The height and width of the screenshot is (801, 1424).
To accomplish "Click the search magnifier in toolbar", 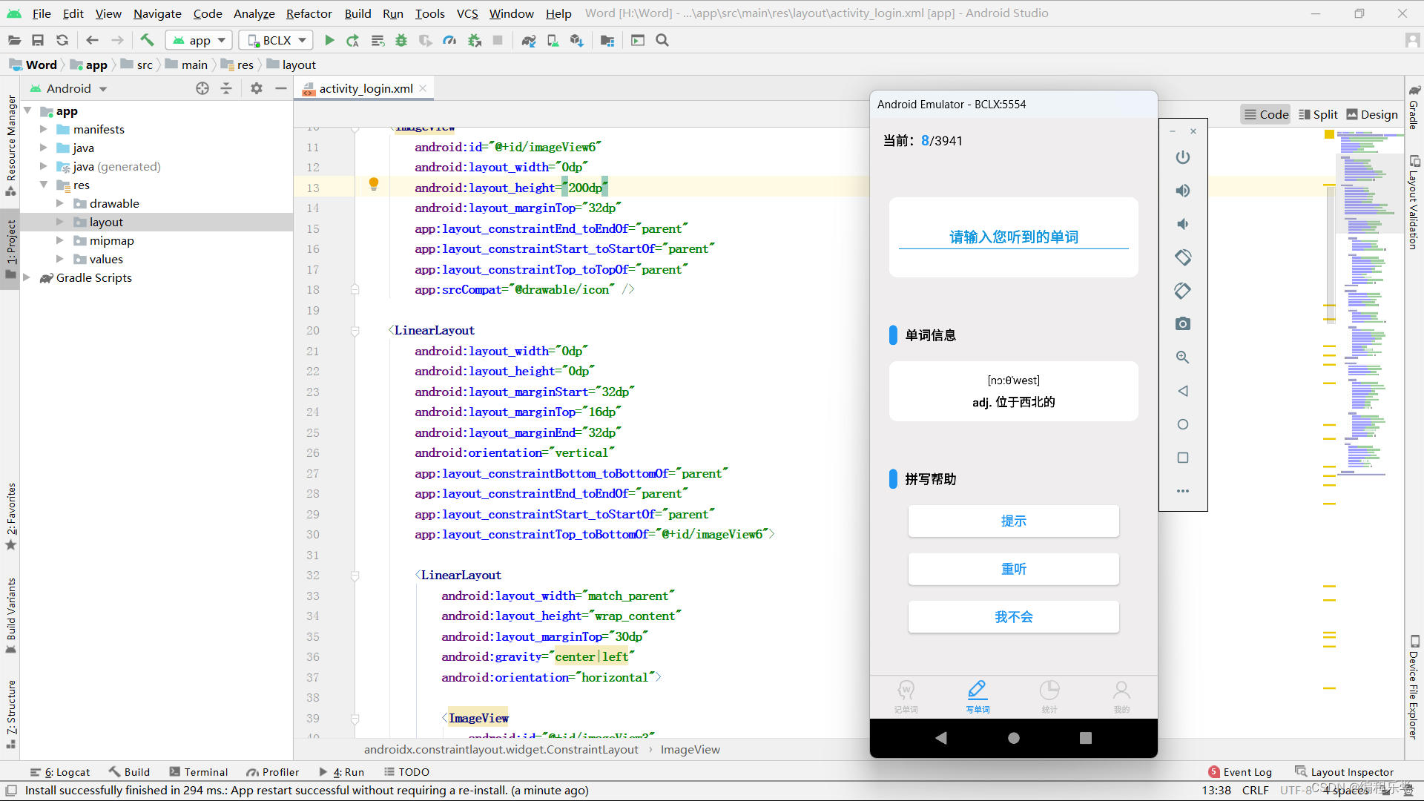I will click(x=662, y=41).
